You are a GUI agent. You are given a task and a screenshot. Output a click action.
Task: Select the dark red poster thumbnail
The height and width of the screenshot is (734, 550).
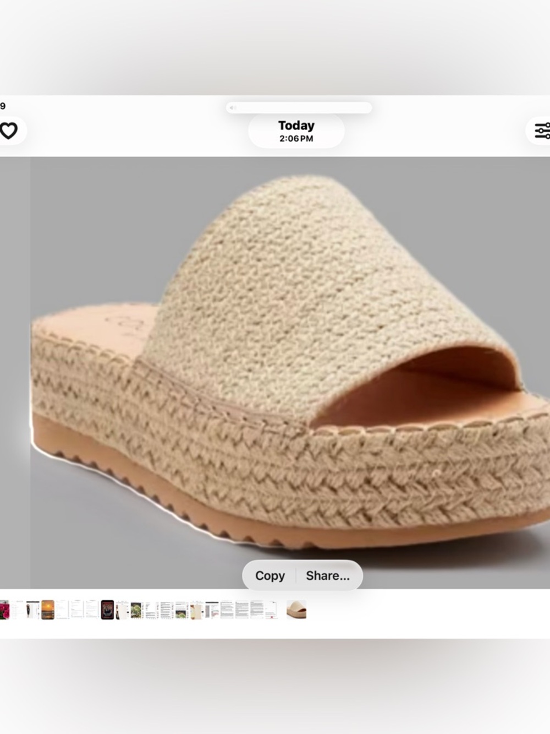(x=107, y=610)
